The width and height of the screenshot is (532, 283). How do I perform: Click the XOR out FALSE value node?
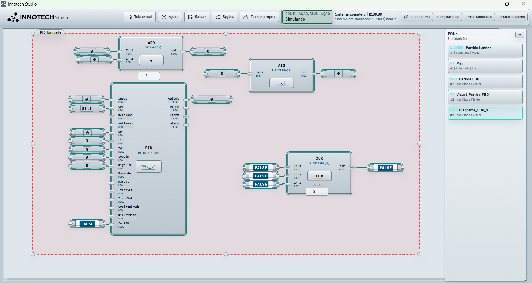coord(386,168)
